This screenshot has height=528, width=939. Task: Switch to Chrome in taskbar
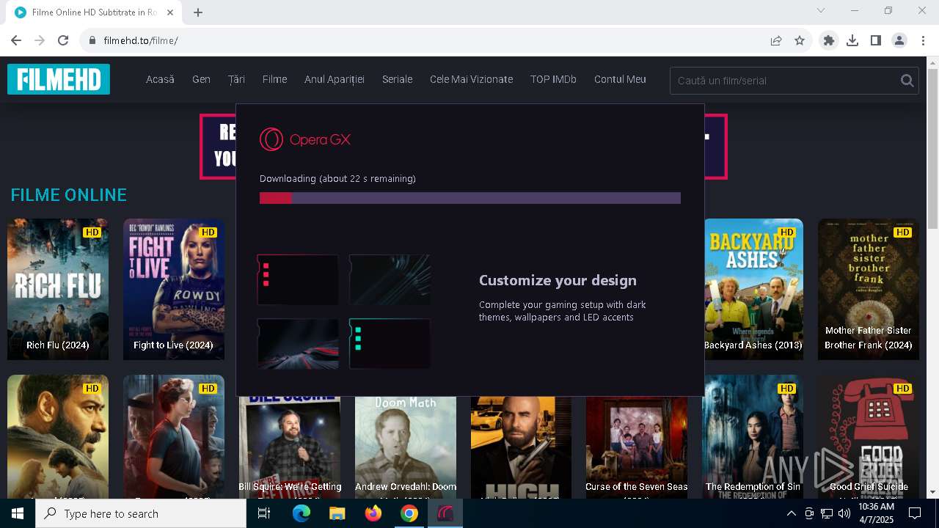(x=409, y=513)
